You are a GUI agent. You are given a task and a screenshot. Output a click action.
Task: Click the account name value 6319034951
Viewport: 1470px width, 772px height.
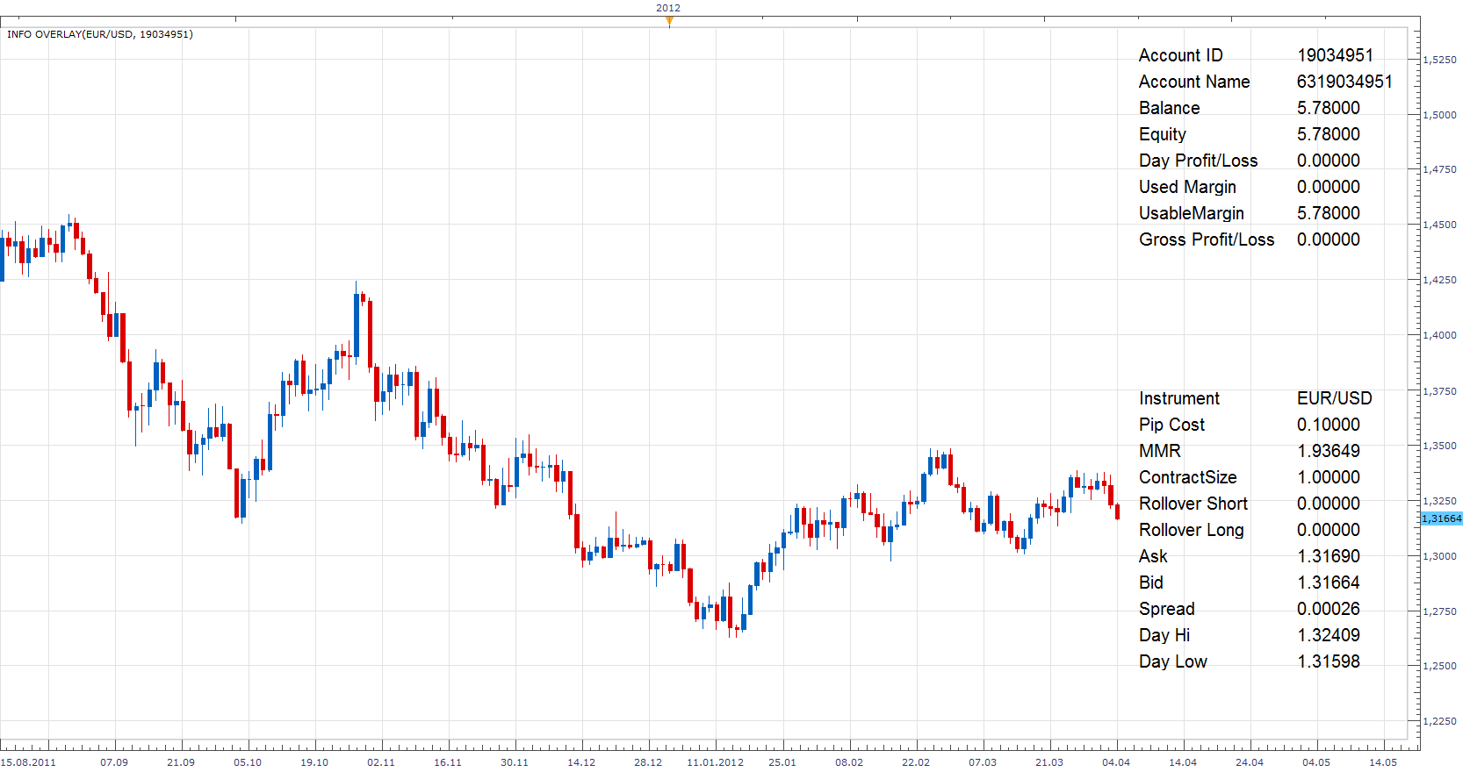point(1344,82)
